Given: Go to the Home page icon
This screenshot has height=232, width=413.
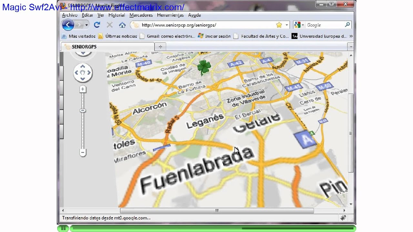Looking at the screenshot, I should tap(122, 25).
